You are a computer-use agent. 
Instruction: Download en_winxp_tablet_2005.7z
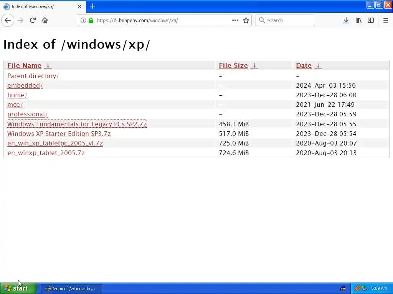pyautogui.click(x=46, y=153)
